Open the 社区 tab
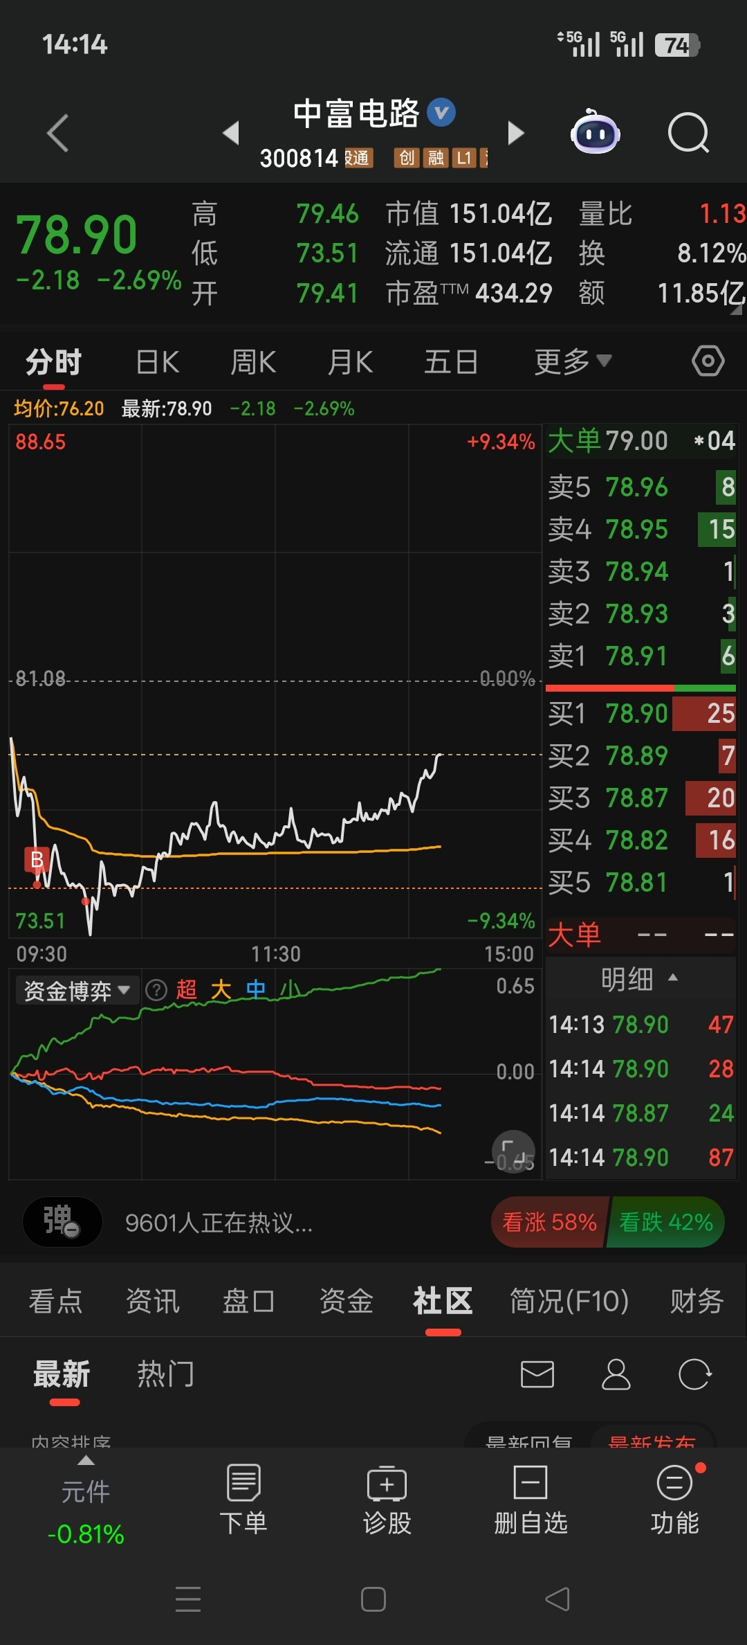The image size is (747, 1645). (443, 1301)
